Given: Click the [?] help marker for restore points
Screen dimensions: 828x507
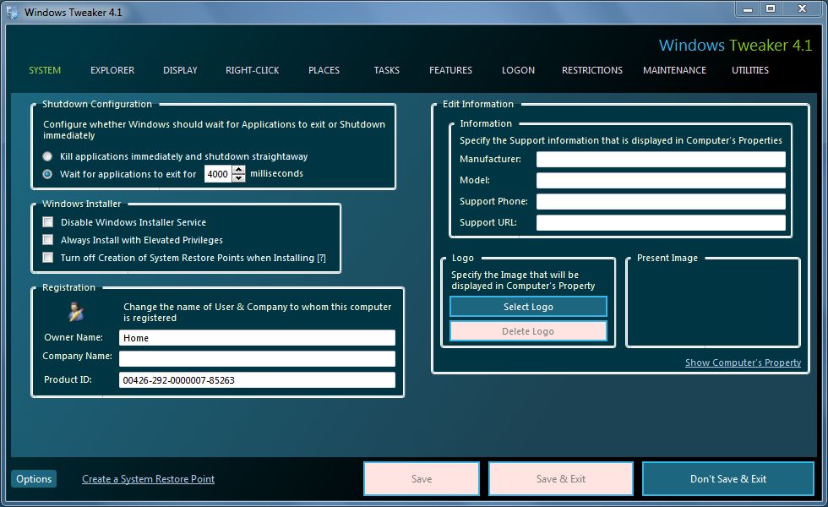Looking at the screenshot, I should (321, 258).
